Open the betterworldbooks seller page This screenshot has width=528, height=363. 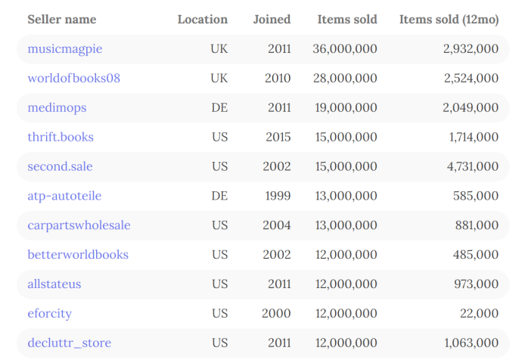click(x=78, y=255)
